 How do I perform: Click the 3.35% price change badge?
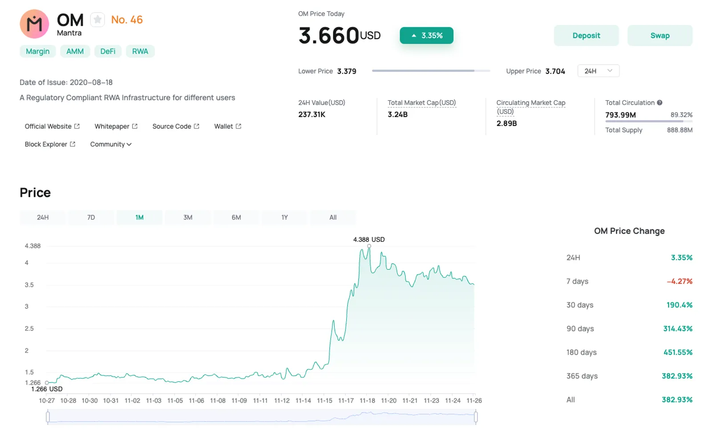pyautogui.click(x=426, y=36)
